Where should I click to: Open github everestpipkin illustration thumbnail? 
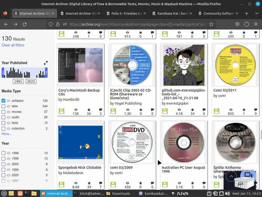click(x=184, y=65)
